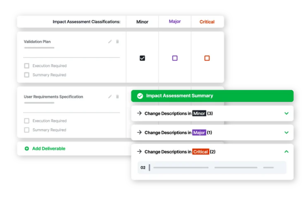The image size is (302, 198).
Task: Check the orange Critical classification checkbox
Action: (x=207, y=58)
